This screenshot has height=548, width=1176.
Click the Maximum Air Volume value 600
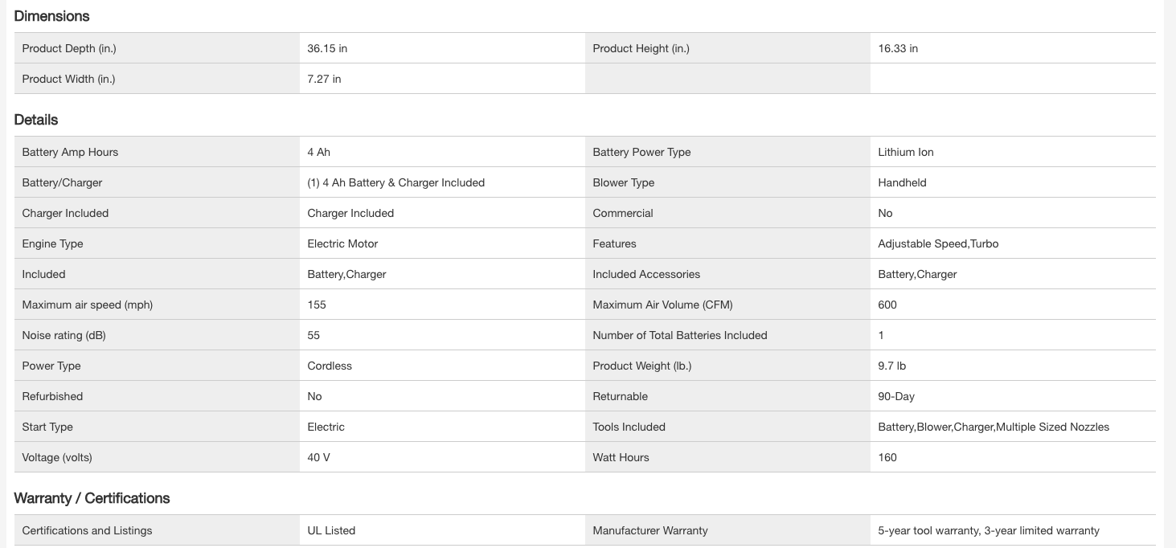tap(887, 305)
